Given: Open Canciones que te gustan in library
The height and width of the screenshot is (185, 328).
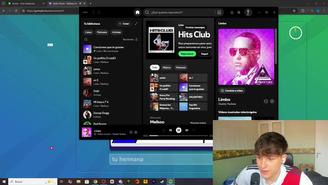Looking at the screenshot, I should tap(111, 49).
